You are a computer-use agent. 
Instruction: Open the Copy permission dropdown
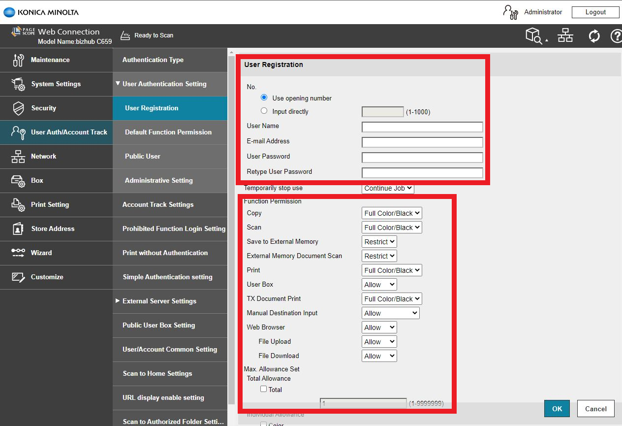click(392, 213)
